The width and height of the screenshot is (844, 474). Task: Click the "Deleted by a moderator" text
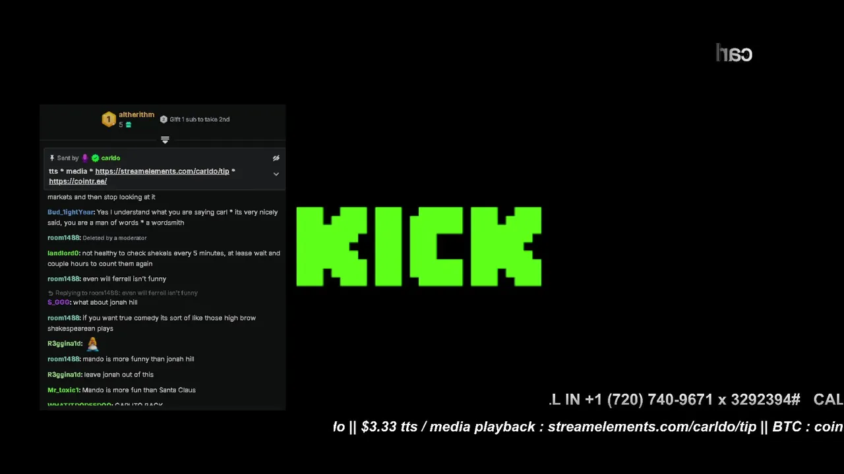115,238
